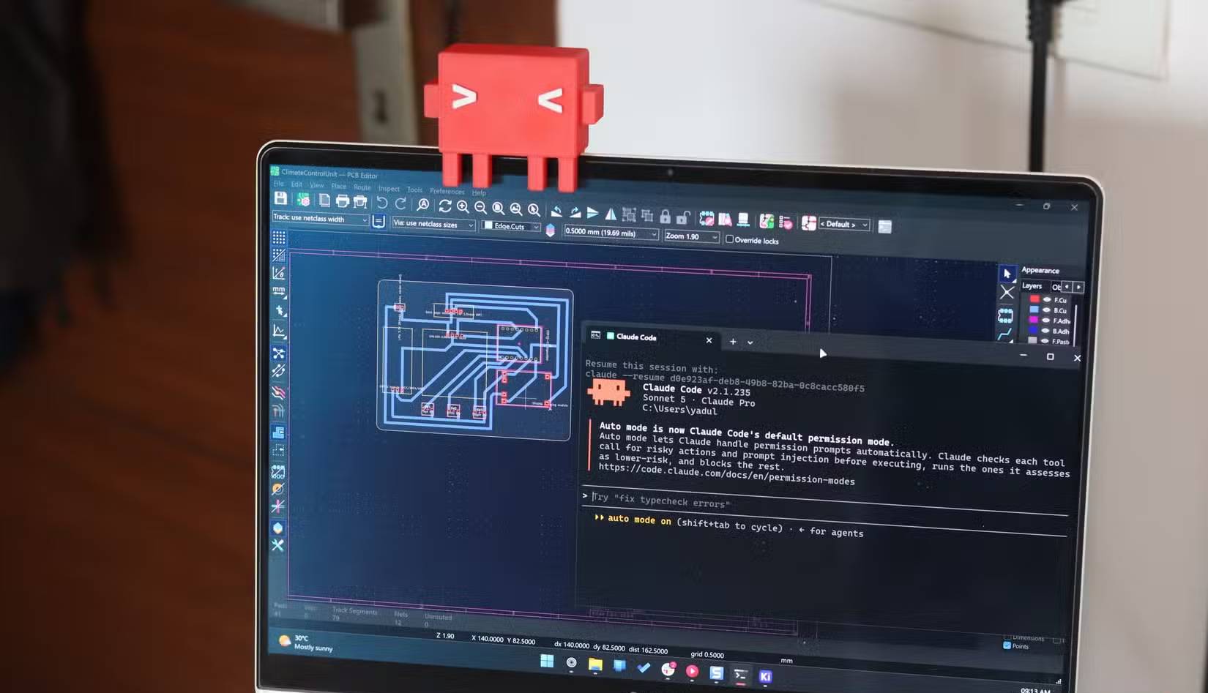This screenshot has height=693, width=1208.
Task: Click the Unlock padlock icon
Action: 682,217
